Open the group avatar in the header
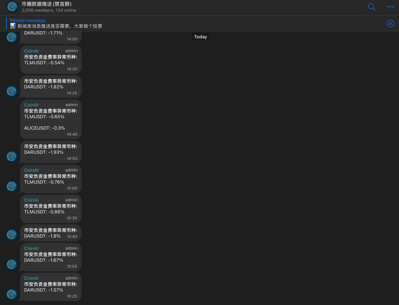The image size is (399, 305). [12, 7]
